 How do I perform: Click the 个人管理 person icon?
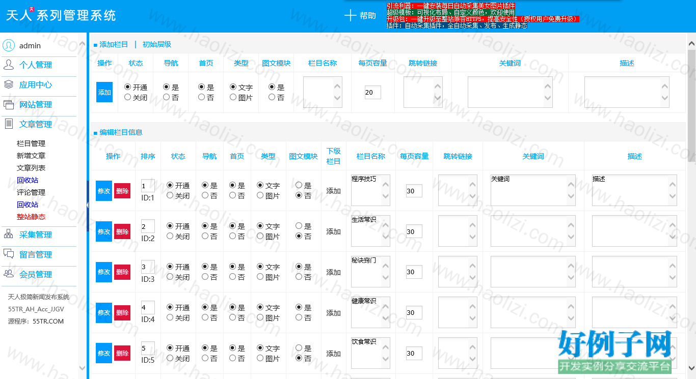tap(9, 65)
